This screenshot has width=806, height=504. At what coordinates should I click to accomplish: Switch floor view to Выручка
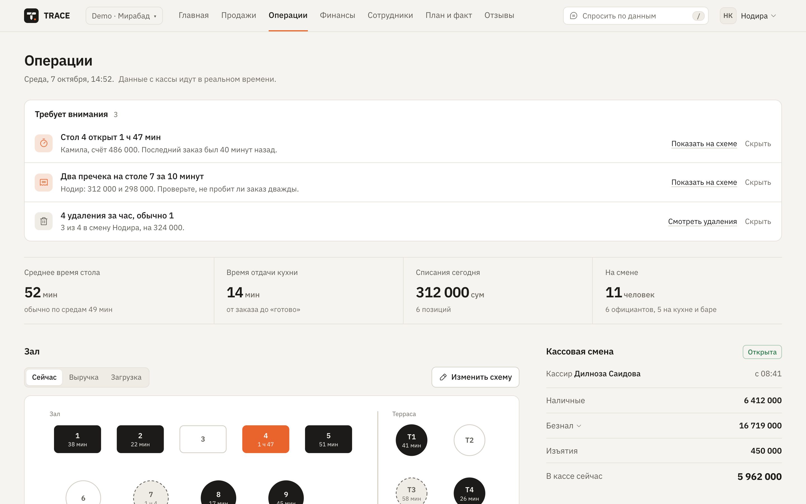84,377
